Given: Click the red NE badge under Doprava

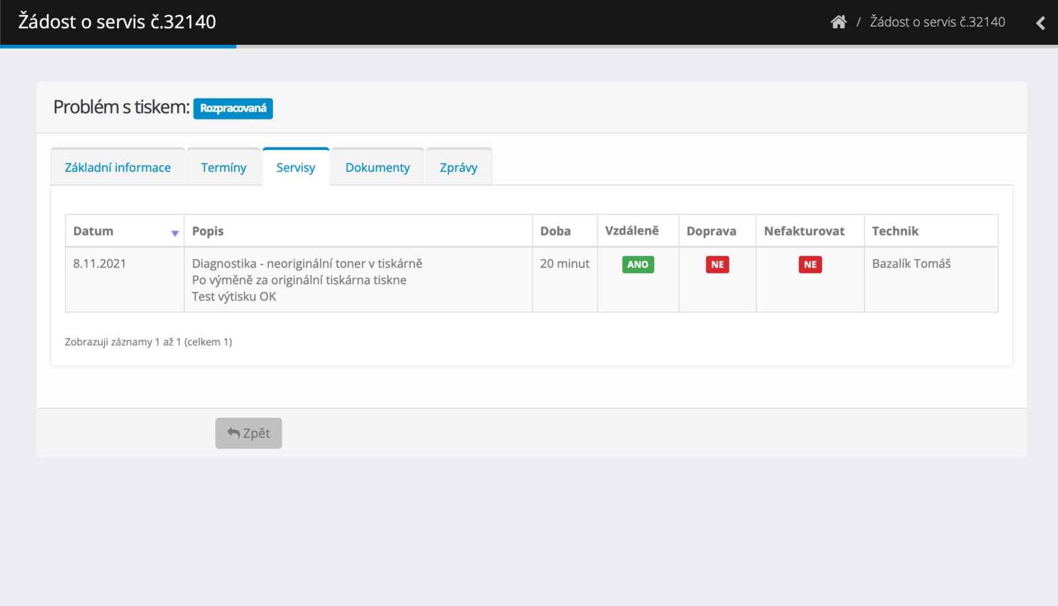Looking at the screenshot, I should [717, 264].
